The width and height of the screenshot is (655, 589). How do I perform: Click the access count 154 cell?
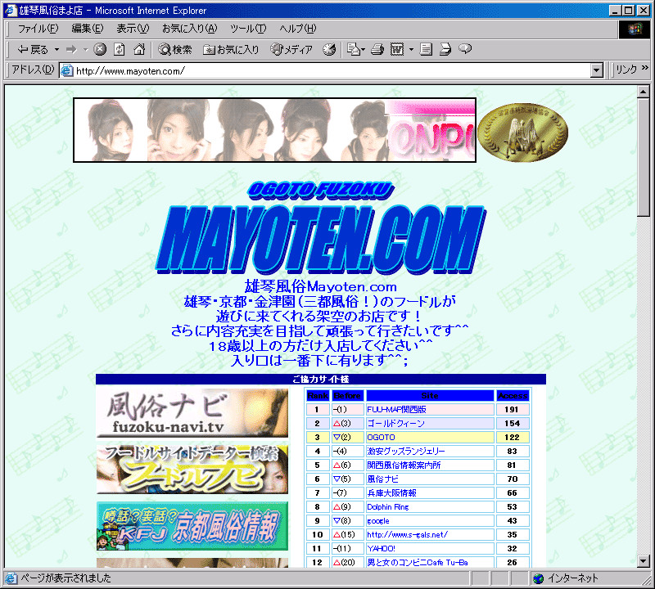[x=513, y=423]
